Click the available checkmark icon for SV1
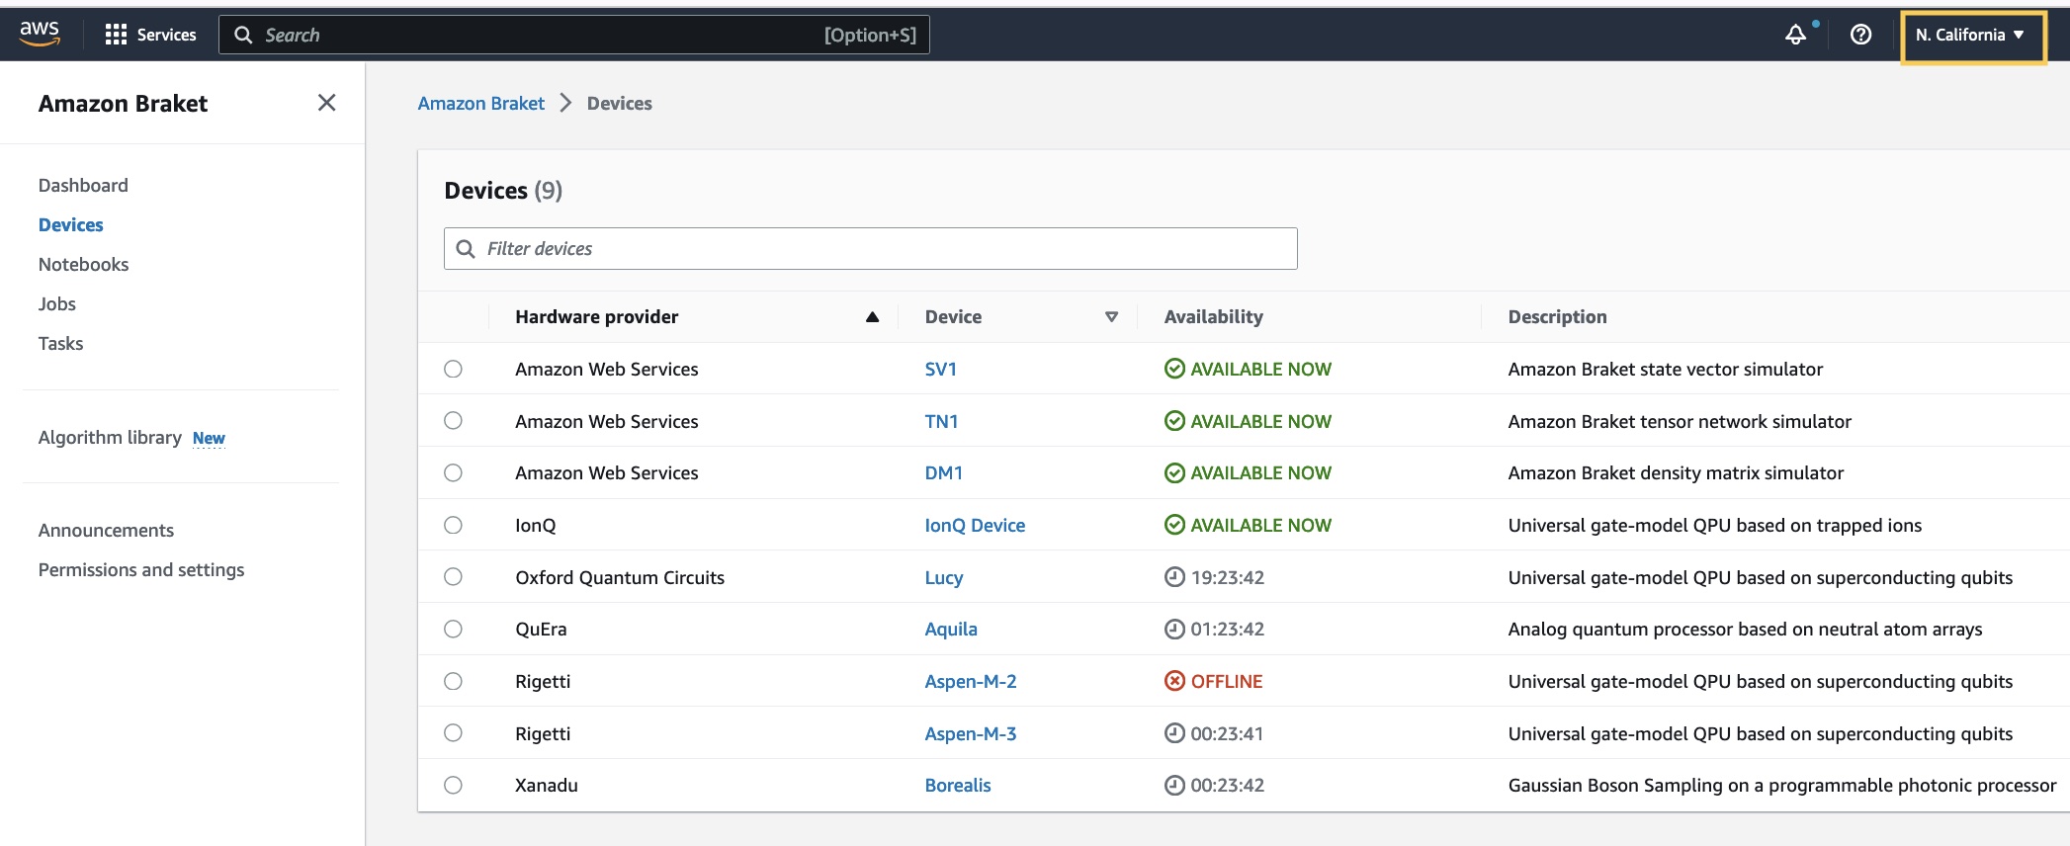The height and width of the screenshot is (846, 2070). pyautogui.click(x=1174, y=369)
